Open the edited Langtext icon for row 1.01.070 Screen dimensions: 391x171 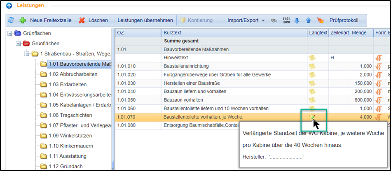313,117
